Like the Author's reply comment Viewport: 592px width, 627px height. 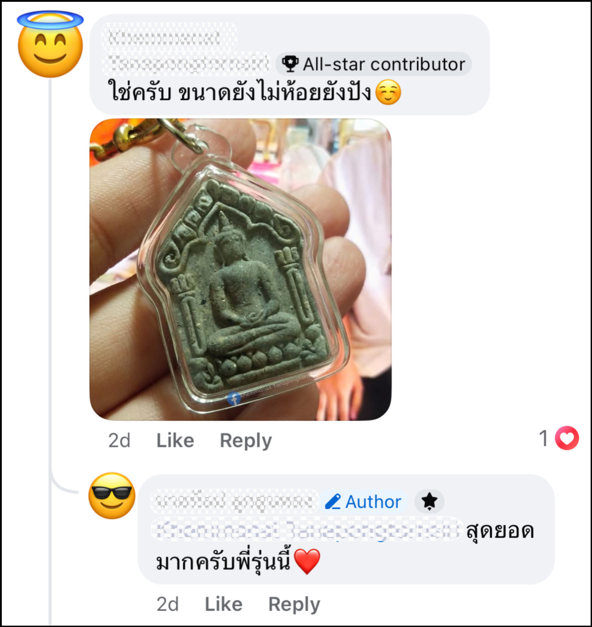pos(223,604)
